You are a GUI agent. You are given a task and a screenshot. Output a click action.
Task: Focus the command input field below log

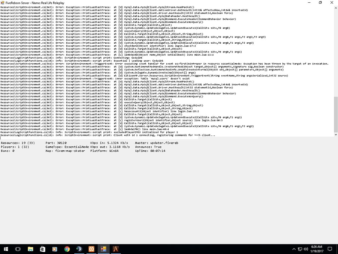click(x=99, y=138)
